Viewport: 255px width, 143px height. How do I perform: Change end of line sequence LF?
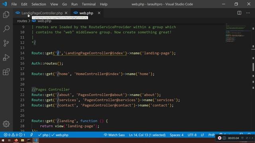[202, 135]
